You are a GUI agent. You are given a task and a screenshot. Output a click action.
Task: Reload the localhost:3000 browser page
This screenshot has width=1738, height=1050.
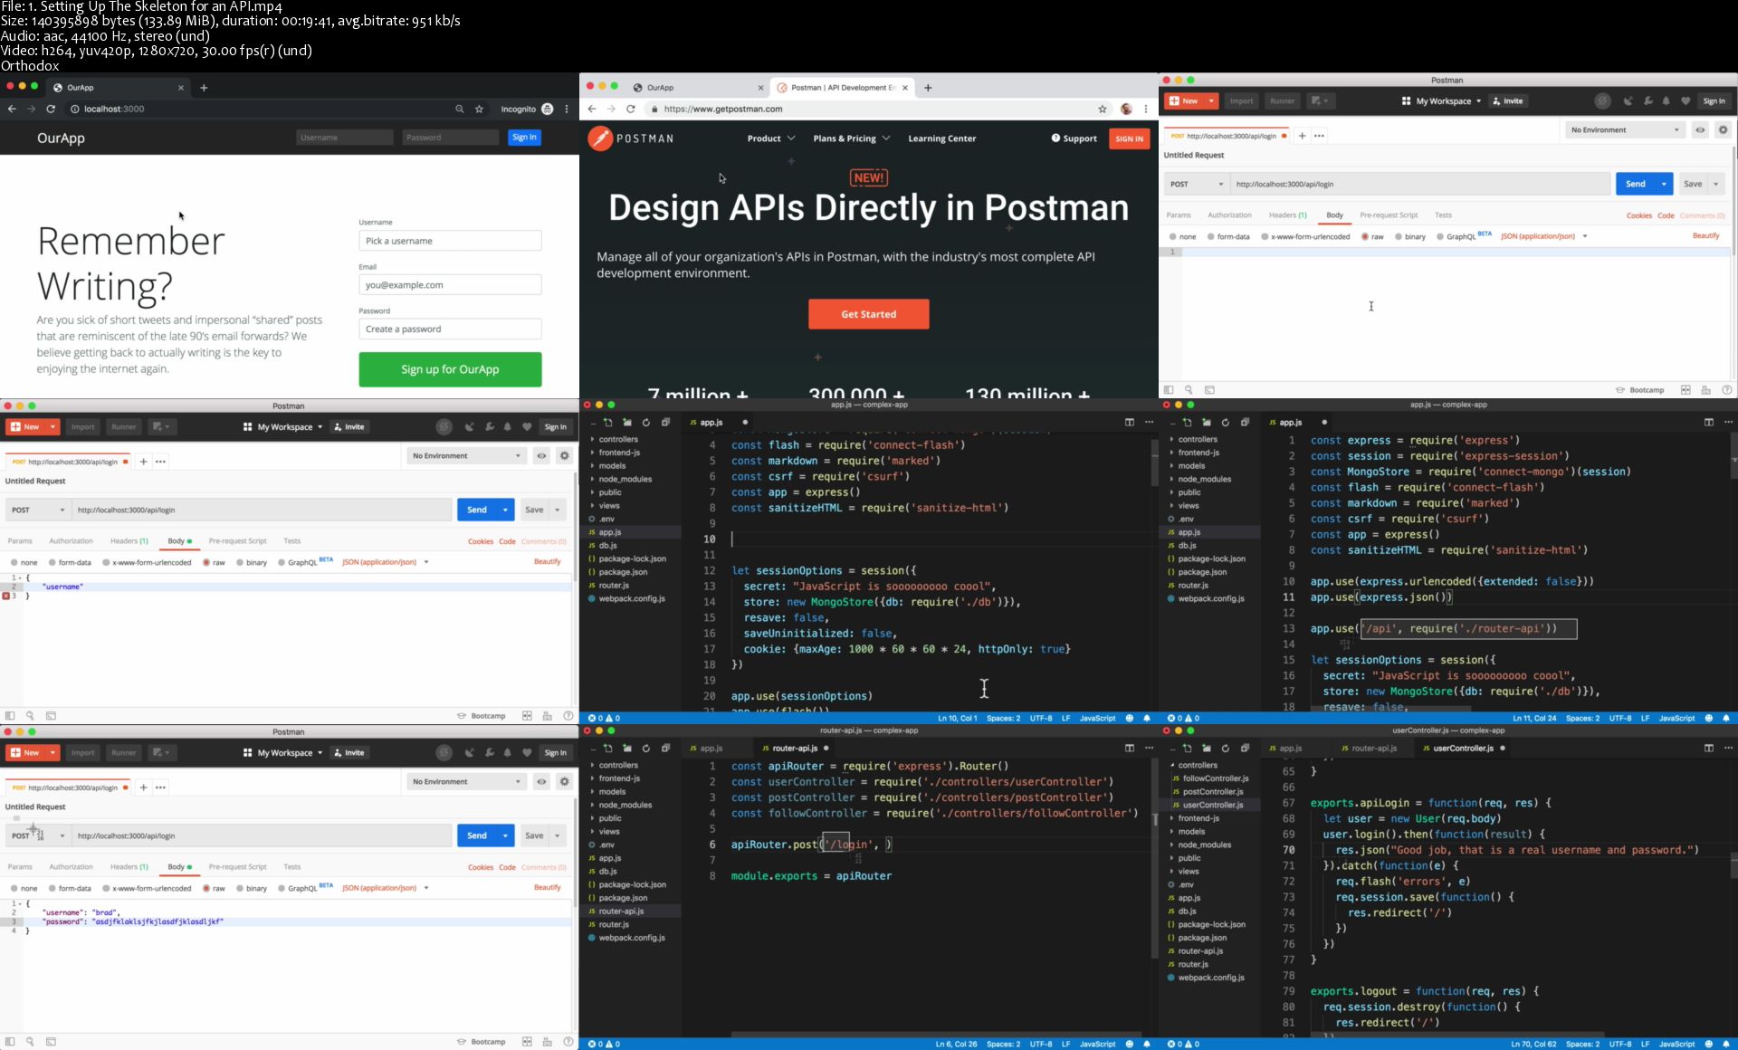[x=51, y=109]
